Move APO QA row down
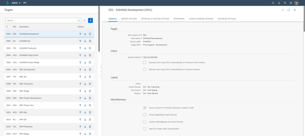The image size is (305, 136). coord(85,120)
